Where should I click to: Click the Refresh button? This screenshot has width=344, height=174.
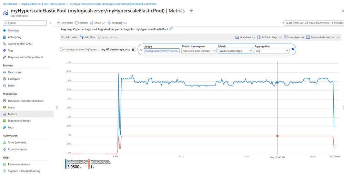click(81, 23)
